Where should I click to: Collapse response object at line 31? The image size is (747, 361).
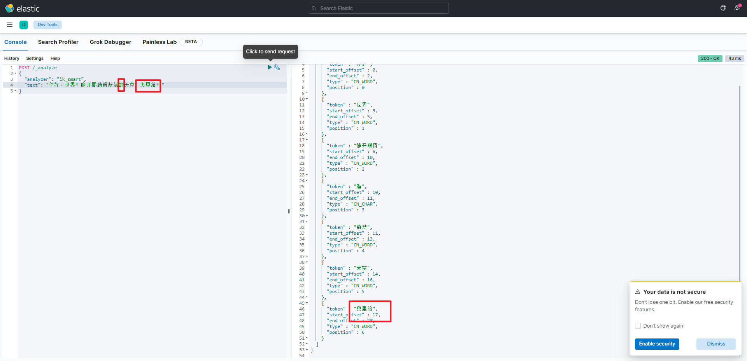click(307, 221)
